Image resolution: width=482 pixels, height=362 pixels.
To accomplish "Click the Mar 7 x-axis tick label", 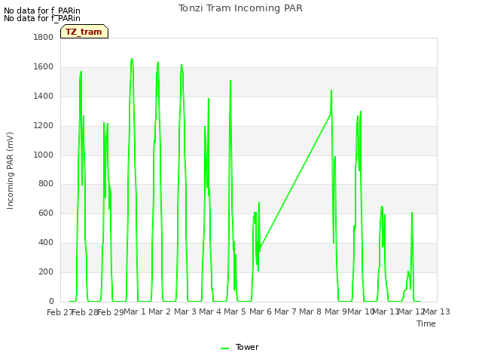I will 285,311.
